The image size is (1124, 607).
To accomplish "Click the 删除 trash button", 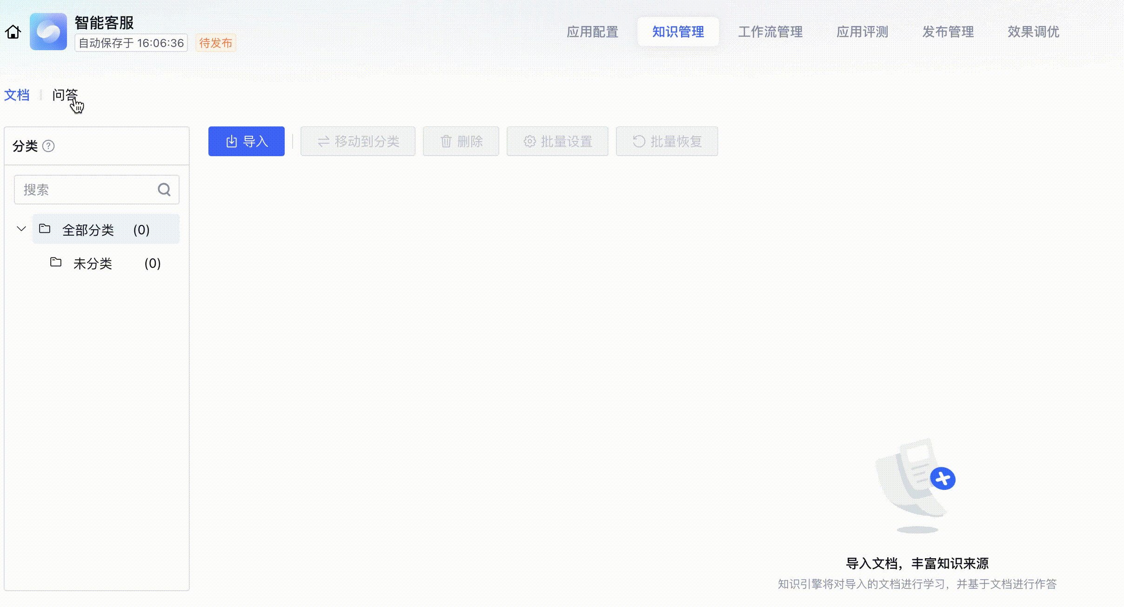I will click(461, 141).
